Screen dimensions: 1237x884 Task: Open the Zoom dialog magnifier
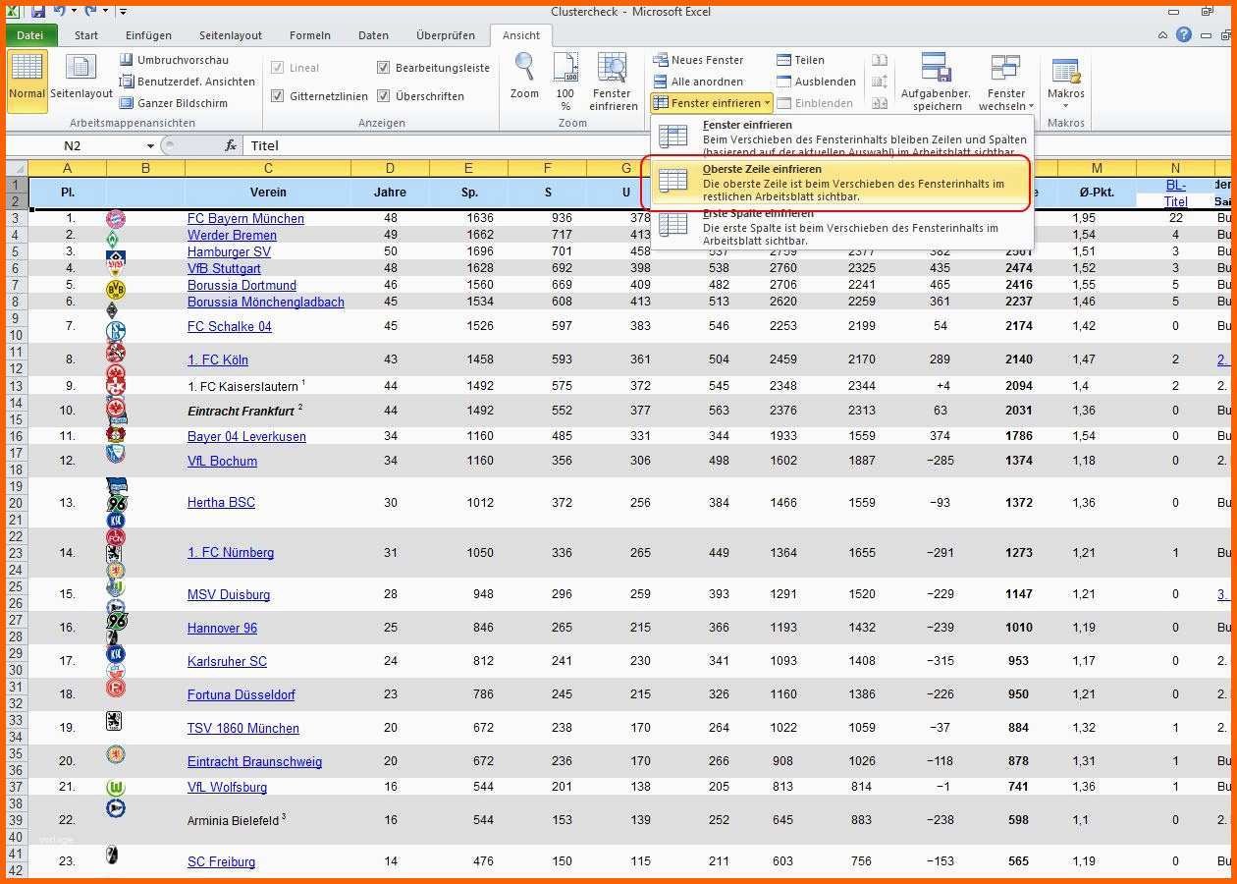point(524,77)
